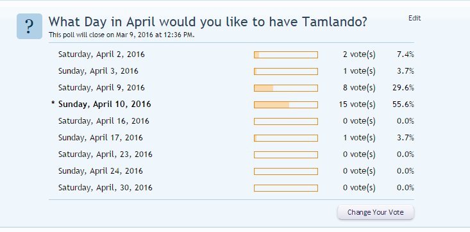The width and height of the screenshot is (470, 232).
Task: Click the 55.6% percentage value
Action: click(403, 104)
